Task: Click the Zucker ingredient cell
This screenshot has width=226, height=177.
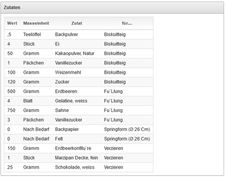Action: coord(62,82)
